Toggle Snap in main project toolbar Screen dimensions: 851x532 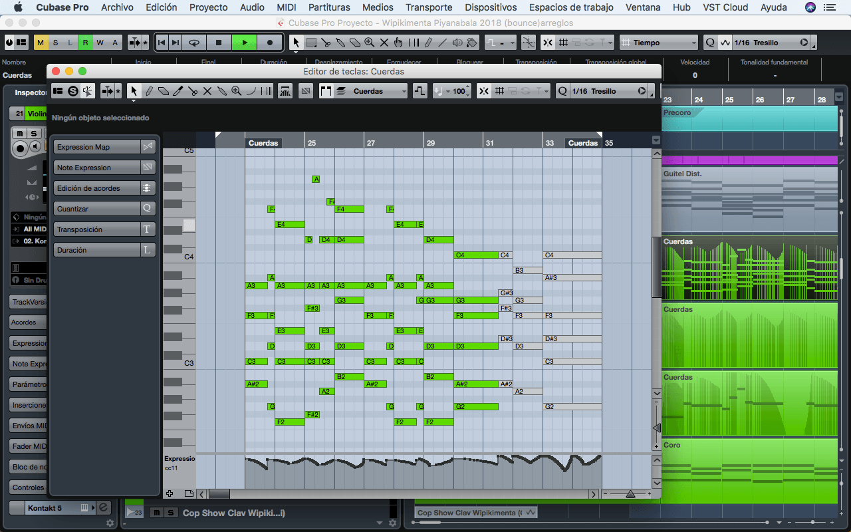coord(548,43)
